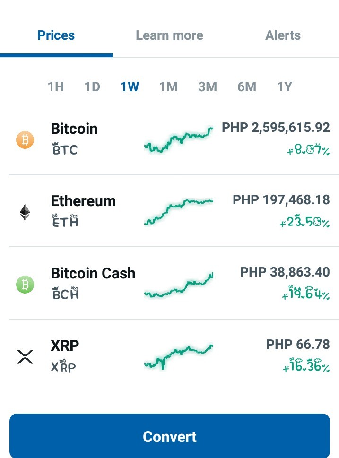The height and width of the screenshot is (458, 339).
Task: Open the Ethereum weekly price sparkline
Action: tap(179, 212)
